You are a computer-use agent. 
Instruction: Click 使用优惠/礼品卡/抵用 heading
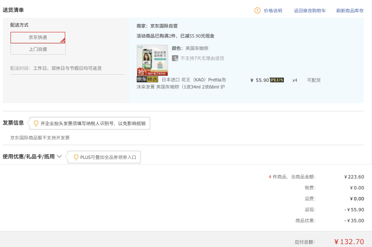coord(29,157)
